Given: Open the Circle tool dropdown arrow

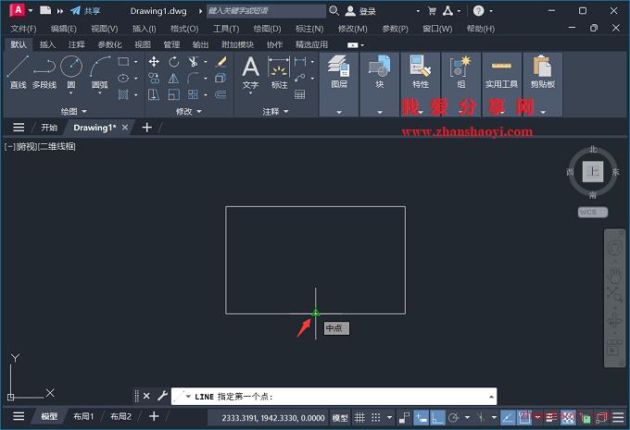Looking at the screenshot, I should coord(71,93).
